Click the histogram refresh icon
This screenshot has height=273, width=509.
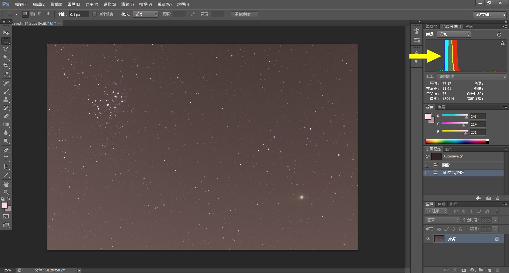499,35
